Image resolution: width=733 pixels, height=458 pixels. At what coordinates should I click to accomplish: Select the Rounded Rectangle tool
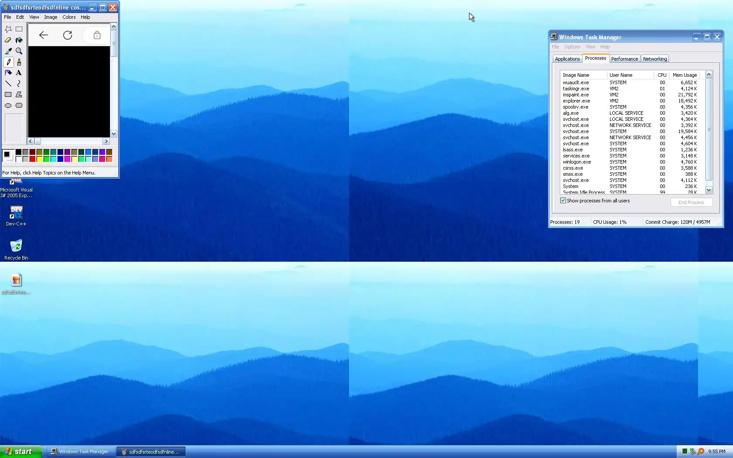click(19, 106)
